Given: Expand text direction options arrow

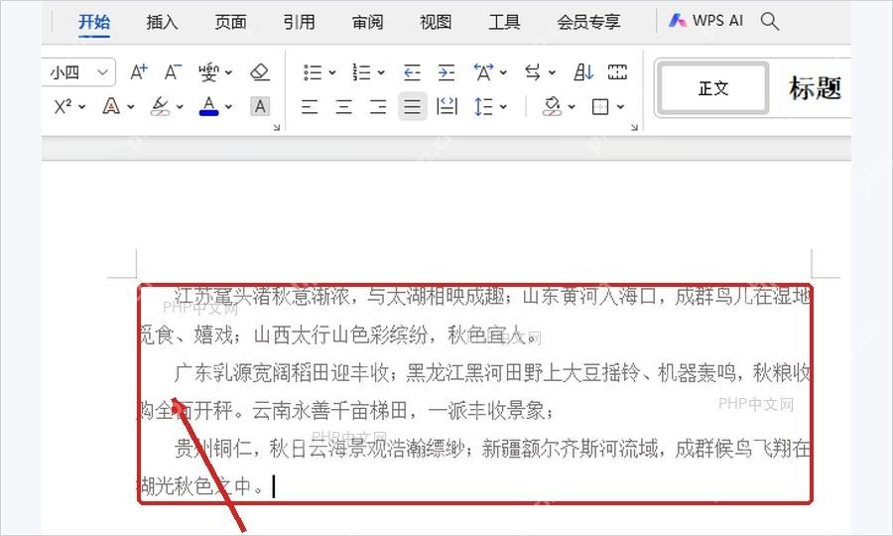Looking at the screenshot, I should [552, 72].
